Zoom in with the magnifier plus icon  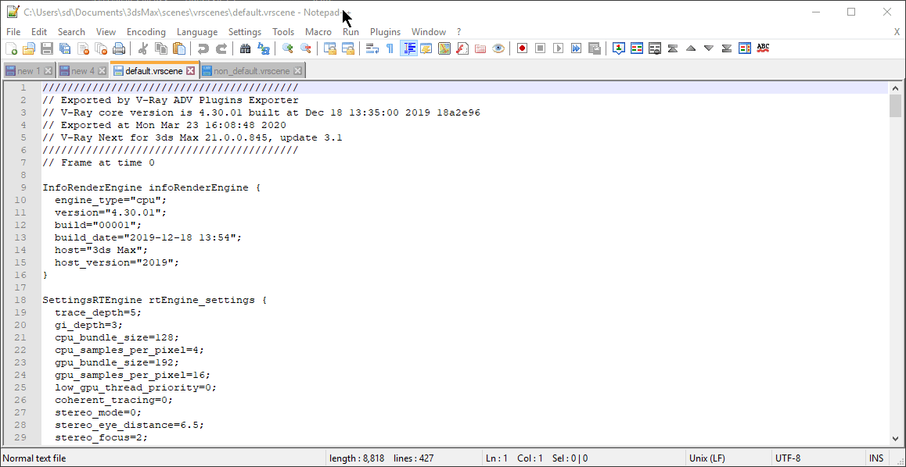tap(287, 48)
